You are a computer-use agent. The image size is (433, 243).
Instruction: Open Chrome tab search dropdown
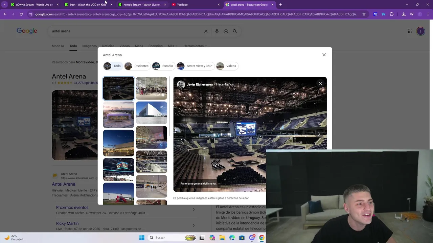[4, 4]
